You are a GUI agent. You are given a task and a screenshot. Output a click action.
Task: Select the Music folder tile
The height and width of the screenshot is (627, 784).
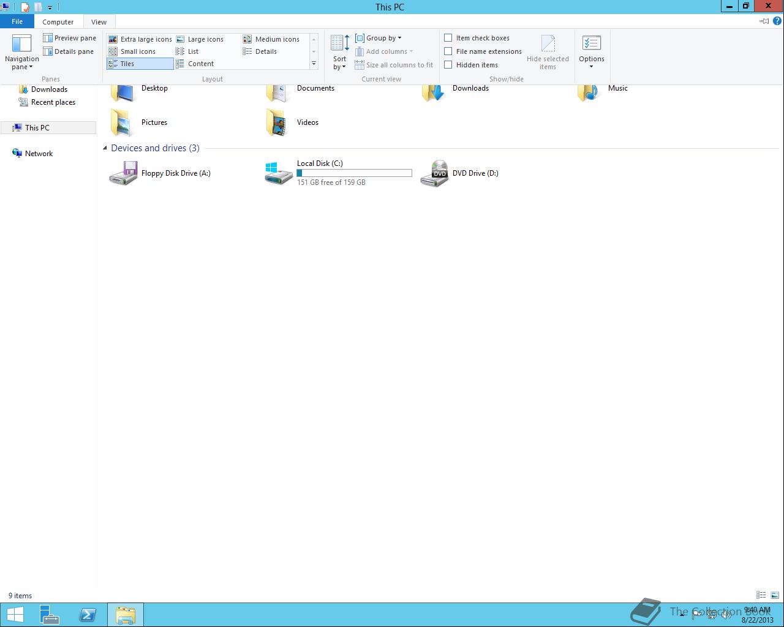[x=617, y=88]
